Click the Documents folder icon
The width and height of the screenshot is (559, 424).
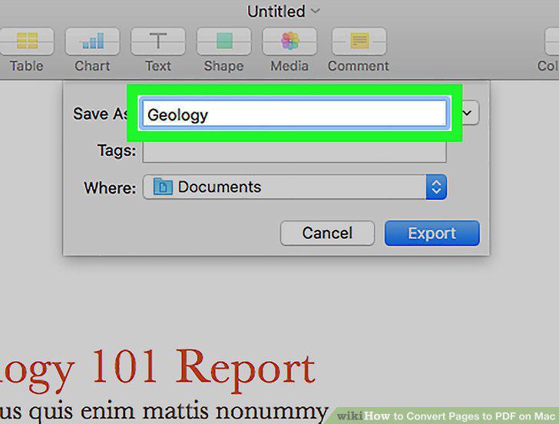click(163, 187)
